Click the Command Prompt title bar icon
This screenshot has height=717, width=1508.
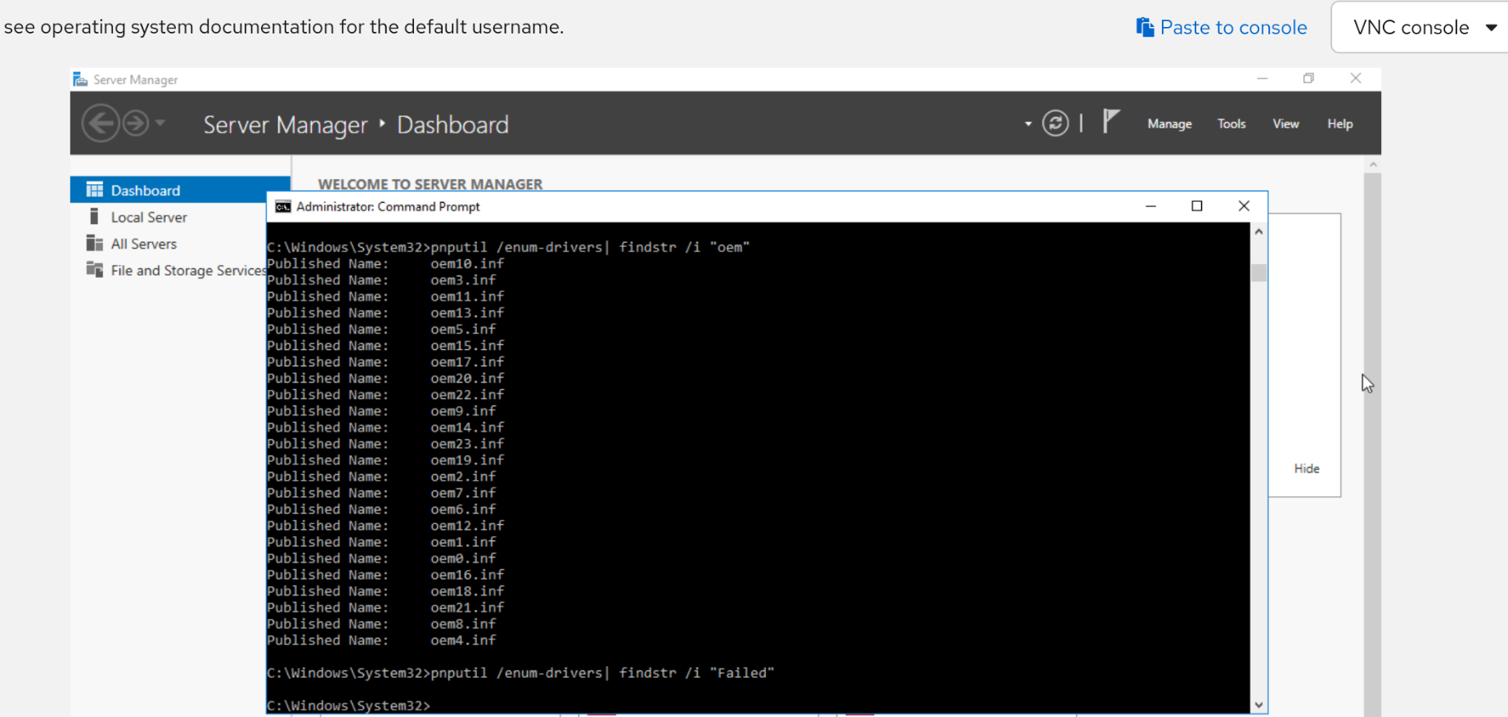(x=283, y=207)
